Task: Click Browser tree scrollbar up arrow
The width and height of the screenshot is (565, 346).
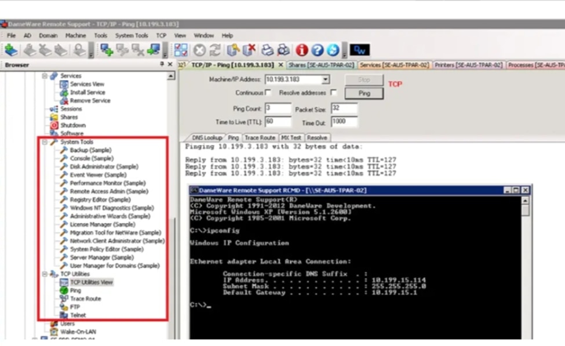Action: click(x=171, y=76)
